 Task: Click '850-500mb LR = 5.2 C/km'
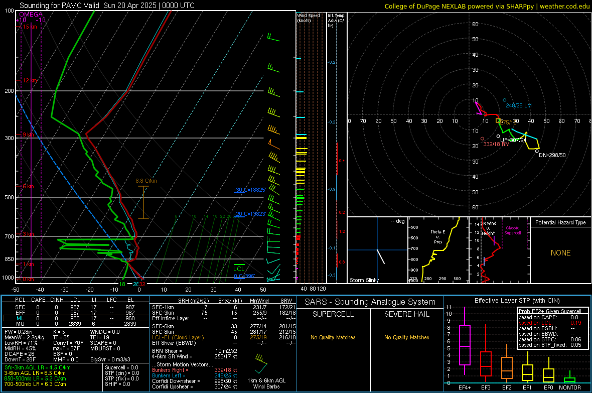(x=35, y=378)
